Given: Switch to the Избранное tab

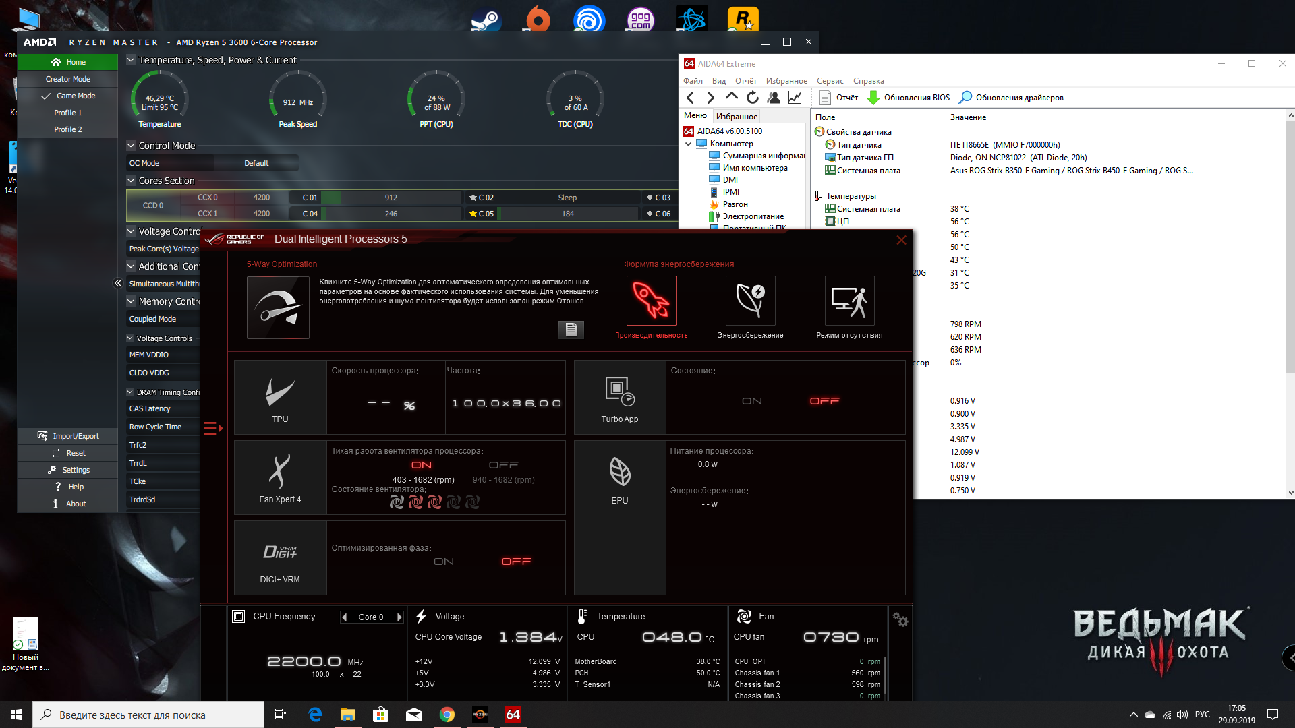Looking at the screenshot, I should point(737,116).
